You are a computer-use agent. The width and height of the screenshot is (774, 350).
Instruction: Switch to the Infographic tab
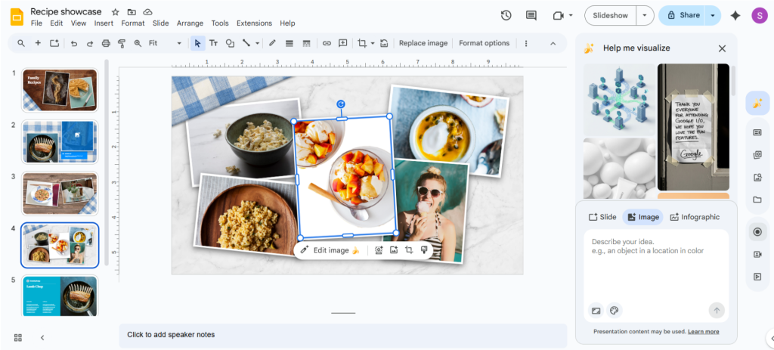point(695,217)
